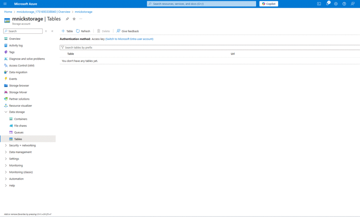This screenshot has width=360, height=217.
Task: Open Containers in the sidebar
Action: click(20, 119)
